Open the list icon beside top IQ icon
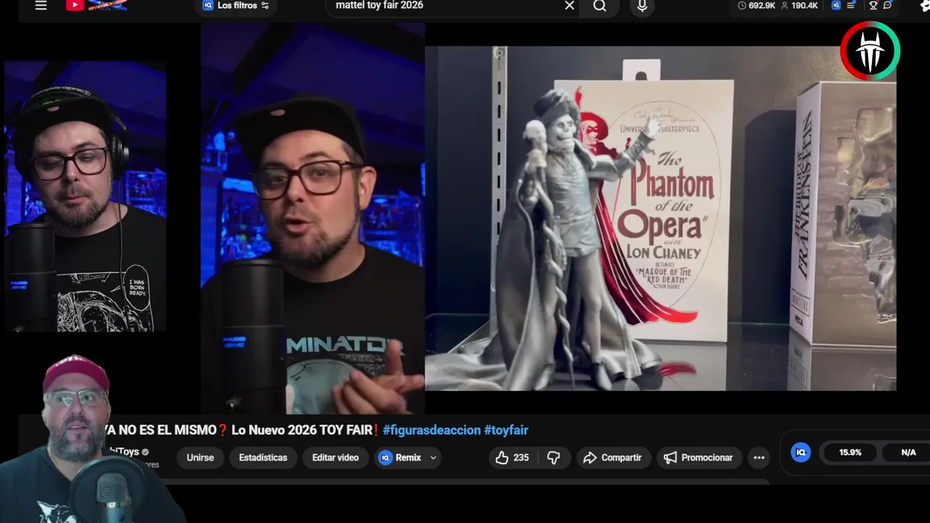This screenshot has height=523, width=930. [851, 5]
